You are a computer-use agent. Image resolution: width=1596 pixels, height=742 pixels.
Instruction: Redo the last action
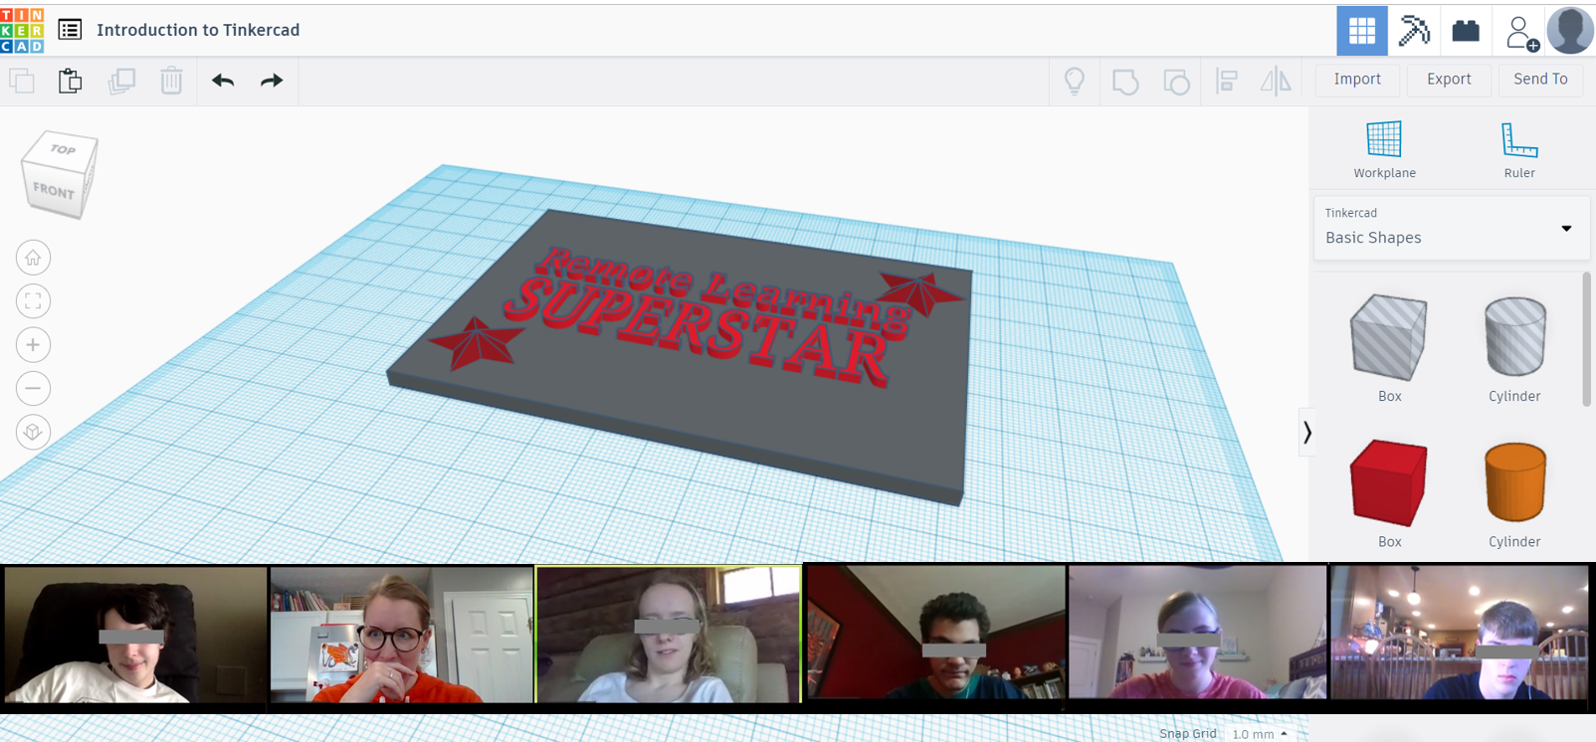tap(272, 81)
